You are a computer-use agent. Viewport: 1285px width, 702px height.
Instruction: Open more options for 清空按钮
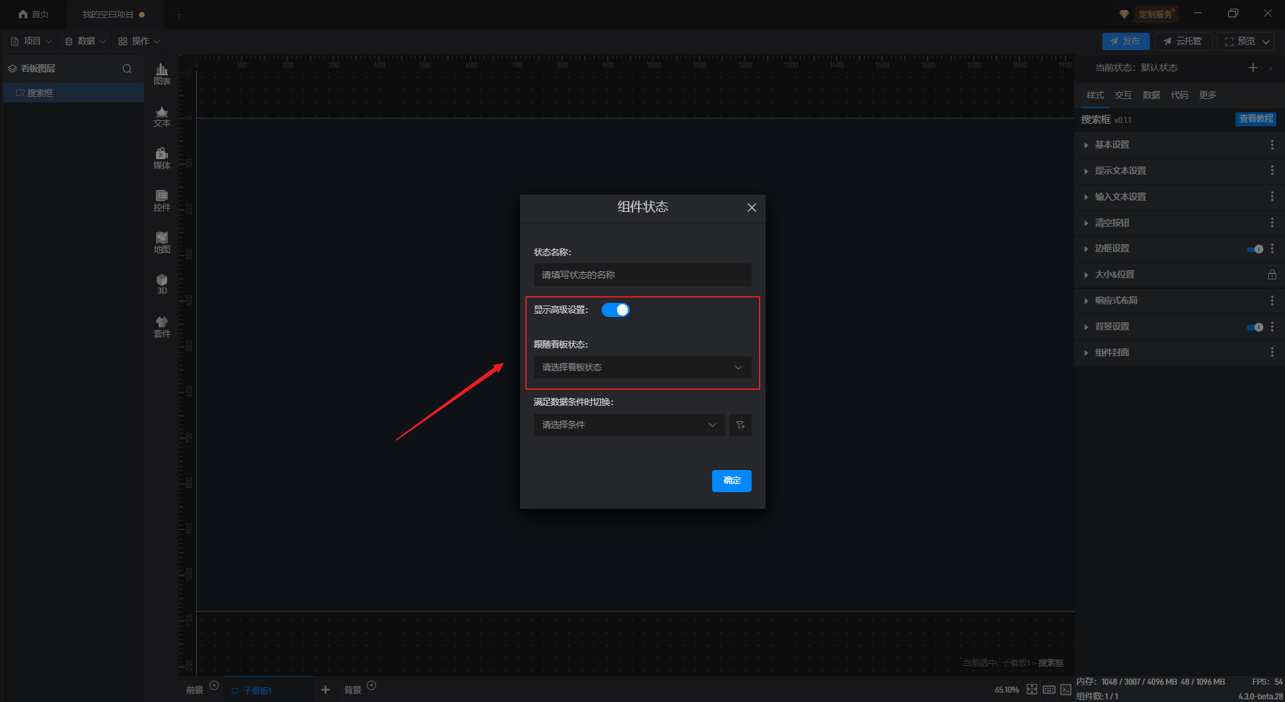point(1272,223)
